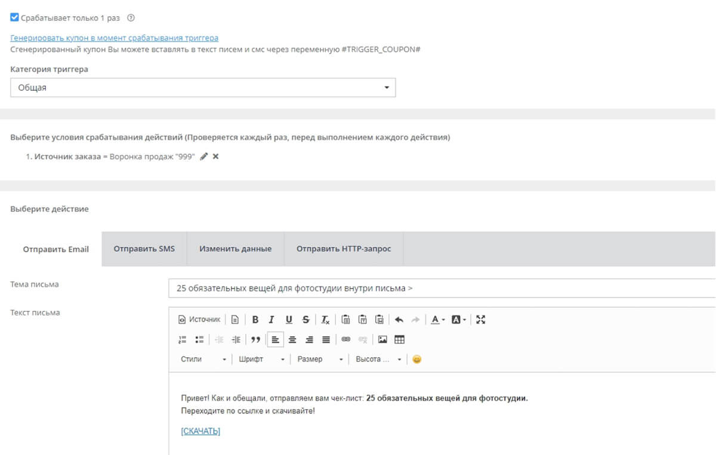Image resolution: width=716 pixels, height=455 pixels.
Task: Insert an image into the email text
Action: pyautogui.click(x=382, y=339)
